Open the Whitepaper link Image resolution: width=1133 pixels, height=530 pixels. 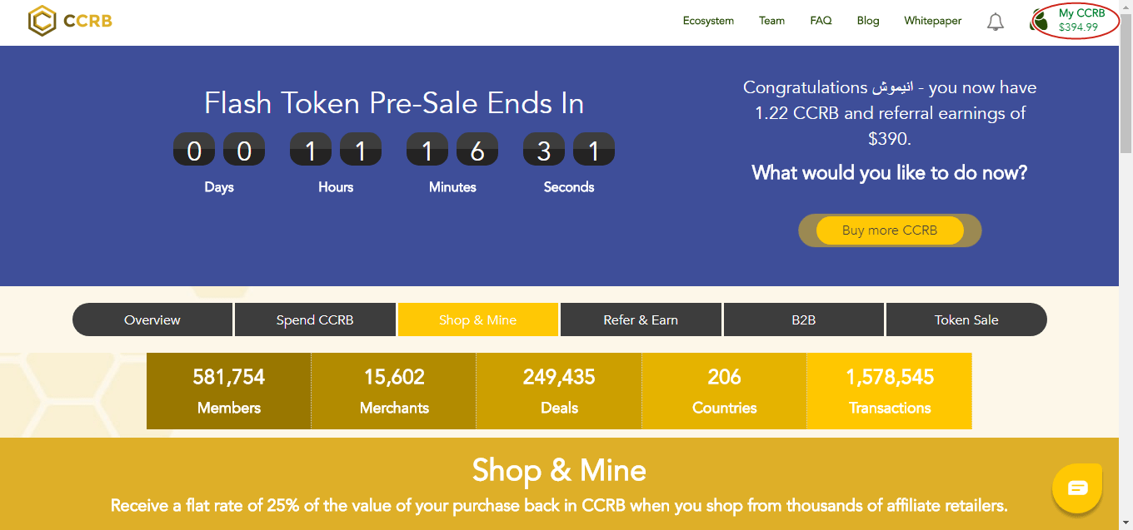[x=933, y=21]
